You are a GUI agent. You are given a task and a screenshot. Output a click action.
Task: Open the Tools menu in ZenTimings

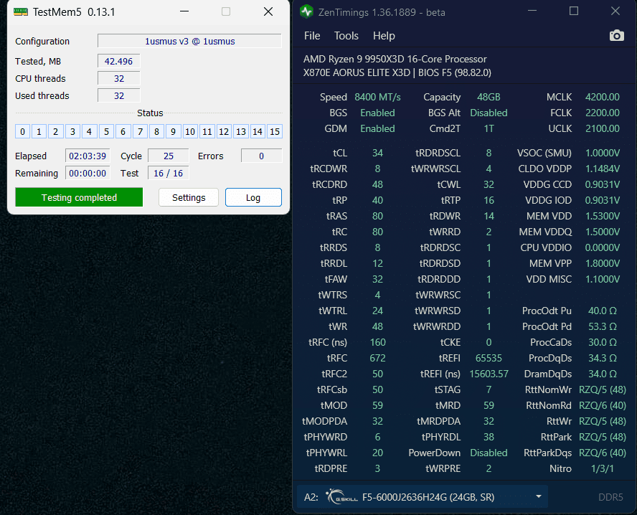[x=346, y=36]
